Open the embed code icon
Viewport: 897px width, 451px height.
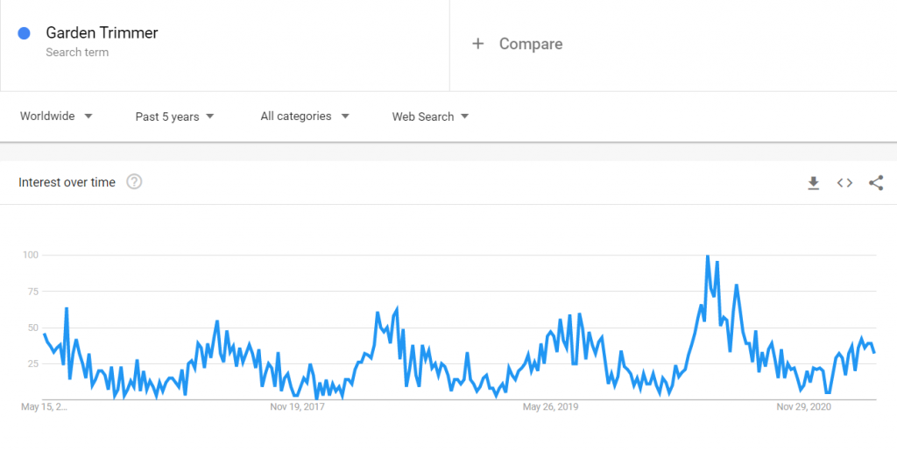[844, 183]
